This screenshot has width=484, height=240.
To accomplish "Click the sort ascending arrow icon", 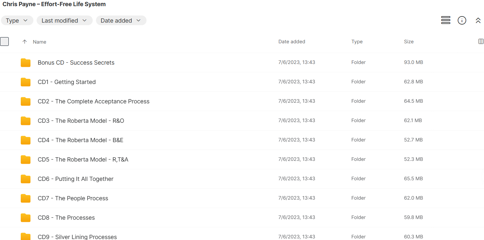I will (x=25, y=42).
